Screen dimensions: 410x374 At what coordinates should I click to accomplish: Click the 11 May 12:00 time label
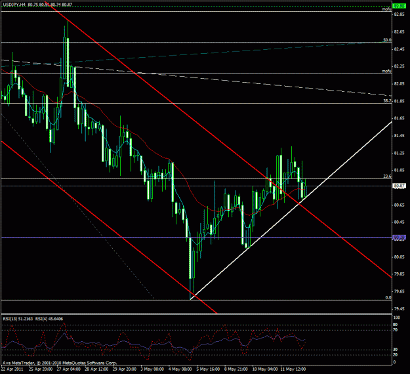(x=293, y=369)
